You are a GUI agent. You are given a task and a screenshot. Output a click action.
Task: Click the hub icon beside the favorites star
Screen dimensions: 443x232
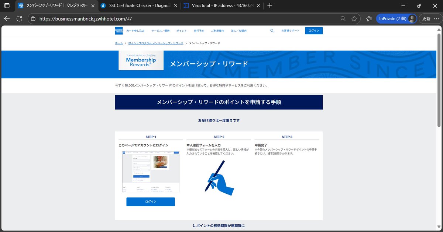[368, 18]
